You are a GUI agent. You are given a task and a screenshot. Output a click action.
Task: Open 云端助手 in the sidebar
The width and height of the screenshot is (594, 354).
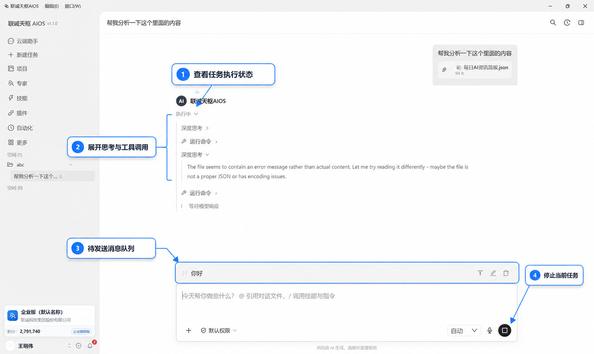tap(23, 41)
